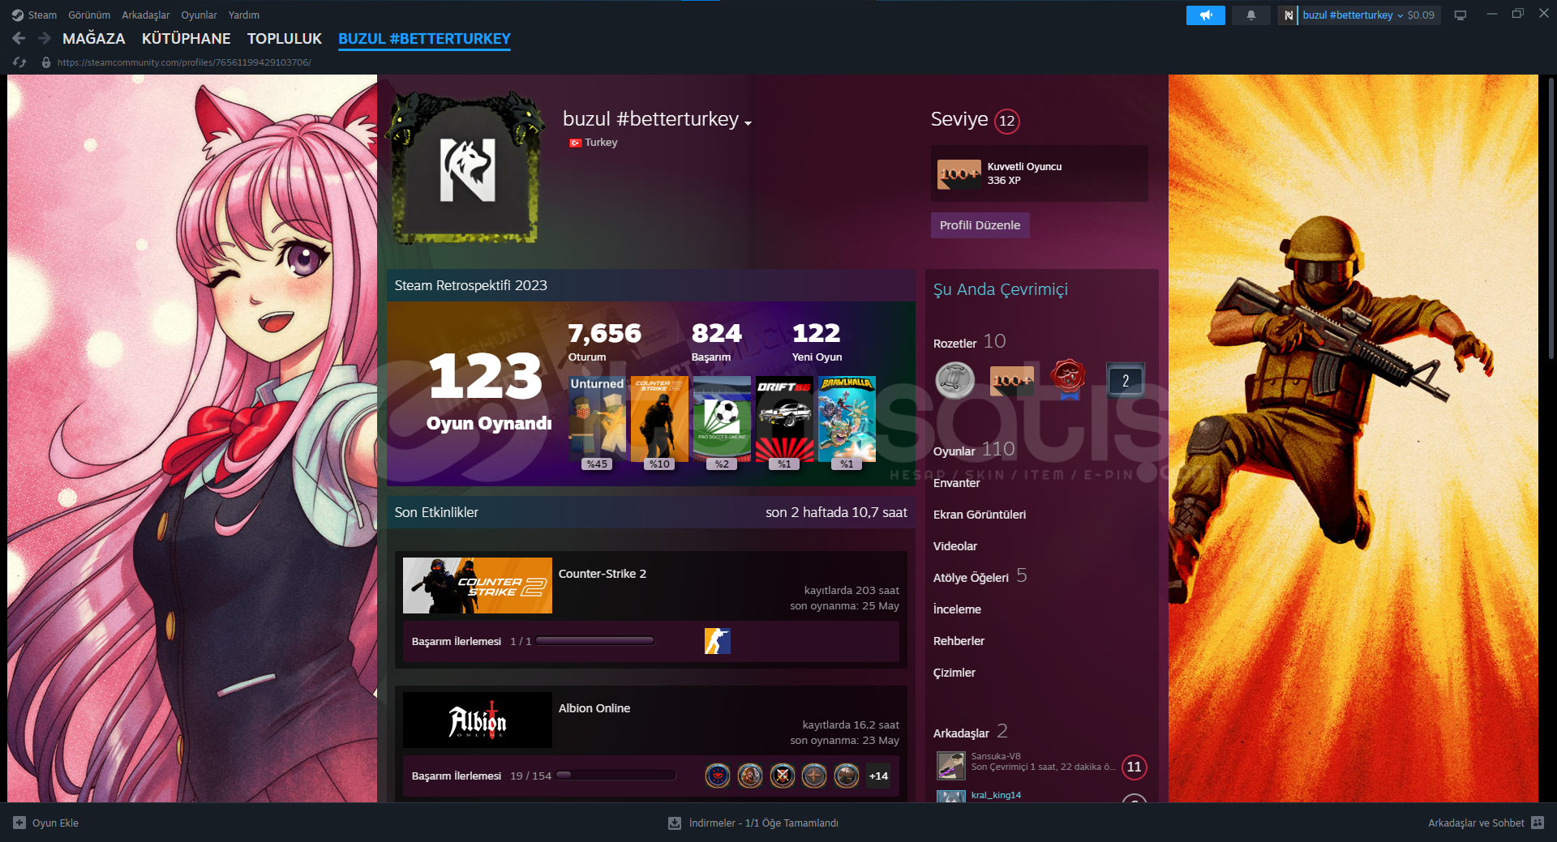Open the Pro Soccer Online cover
The image size is (1557, 842).
tap(722, 418)
